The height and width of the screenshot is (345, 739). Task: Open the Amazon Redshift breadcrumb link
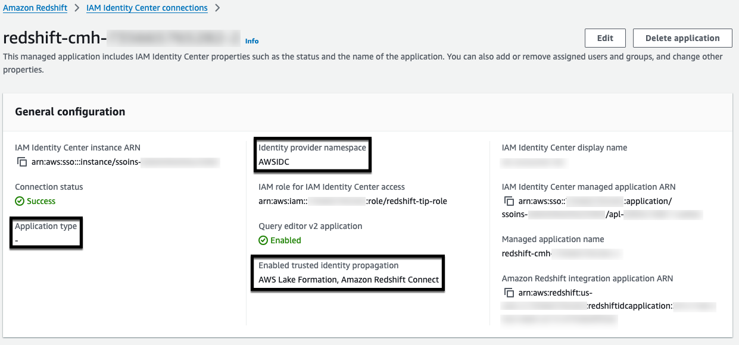(x=35, y=8)
